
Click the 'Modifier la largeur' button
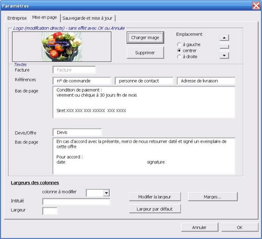tap(155, 197)
